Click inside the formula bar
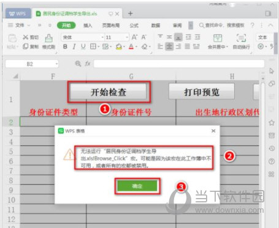279x228 pixels. (x=179, y=64)
